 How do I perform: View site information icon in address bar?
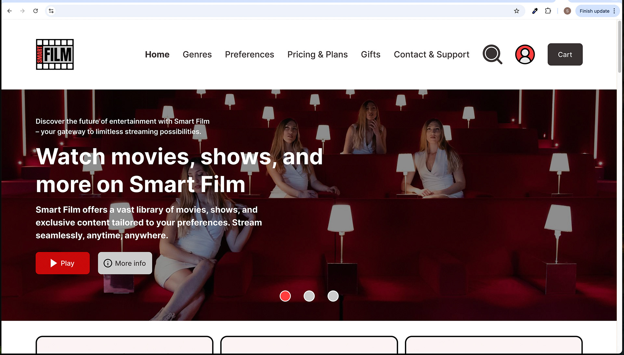coord(51,11)
